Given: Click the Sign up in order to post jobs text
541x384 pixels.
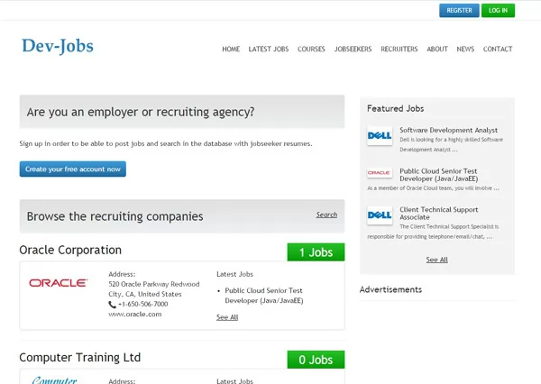Looking at the screenshot, I should 166,143.
